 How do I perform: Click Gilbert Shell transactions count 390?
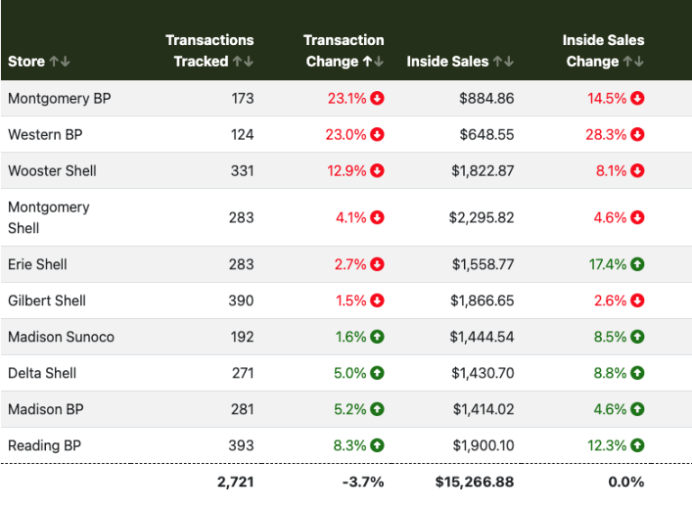pyautogui.click(x=241, y=301)
